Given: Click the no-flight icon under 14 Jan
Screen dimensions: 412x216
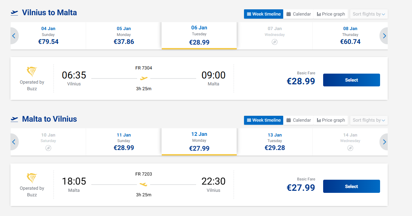Looking at the screenshot, I should coord(350,148).
